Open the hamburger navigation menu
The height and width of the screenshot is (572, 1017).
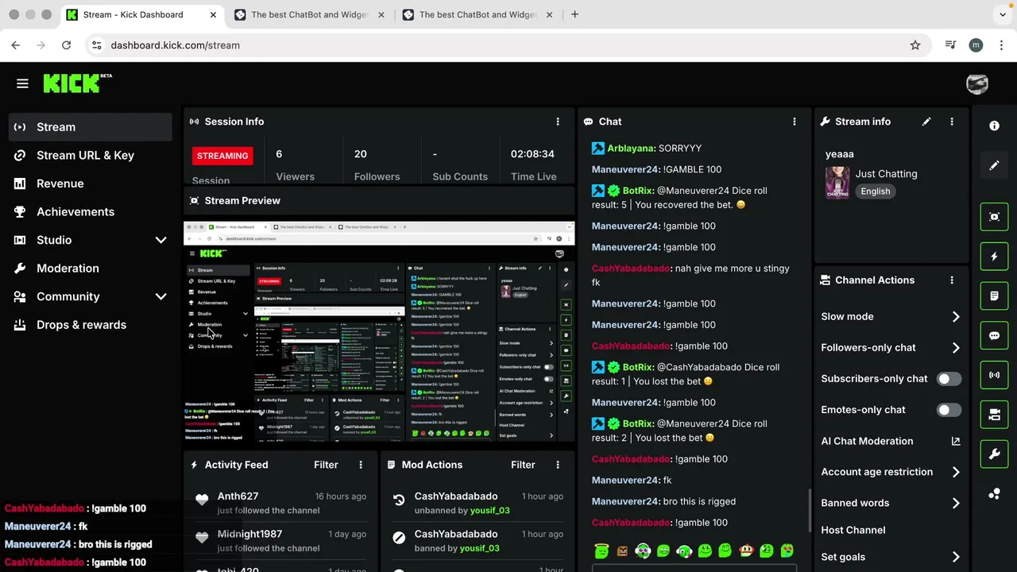pyautogui.click(x=22, y=83)
